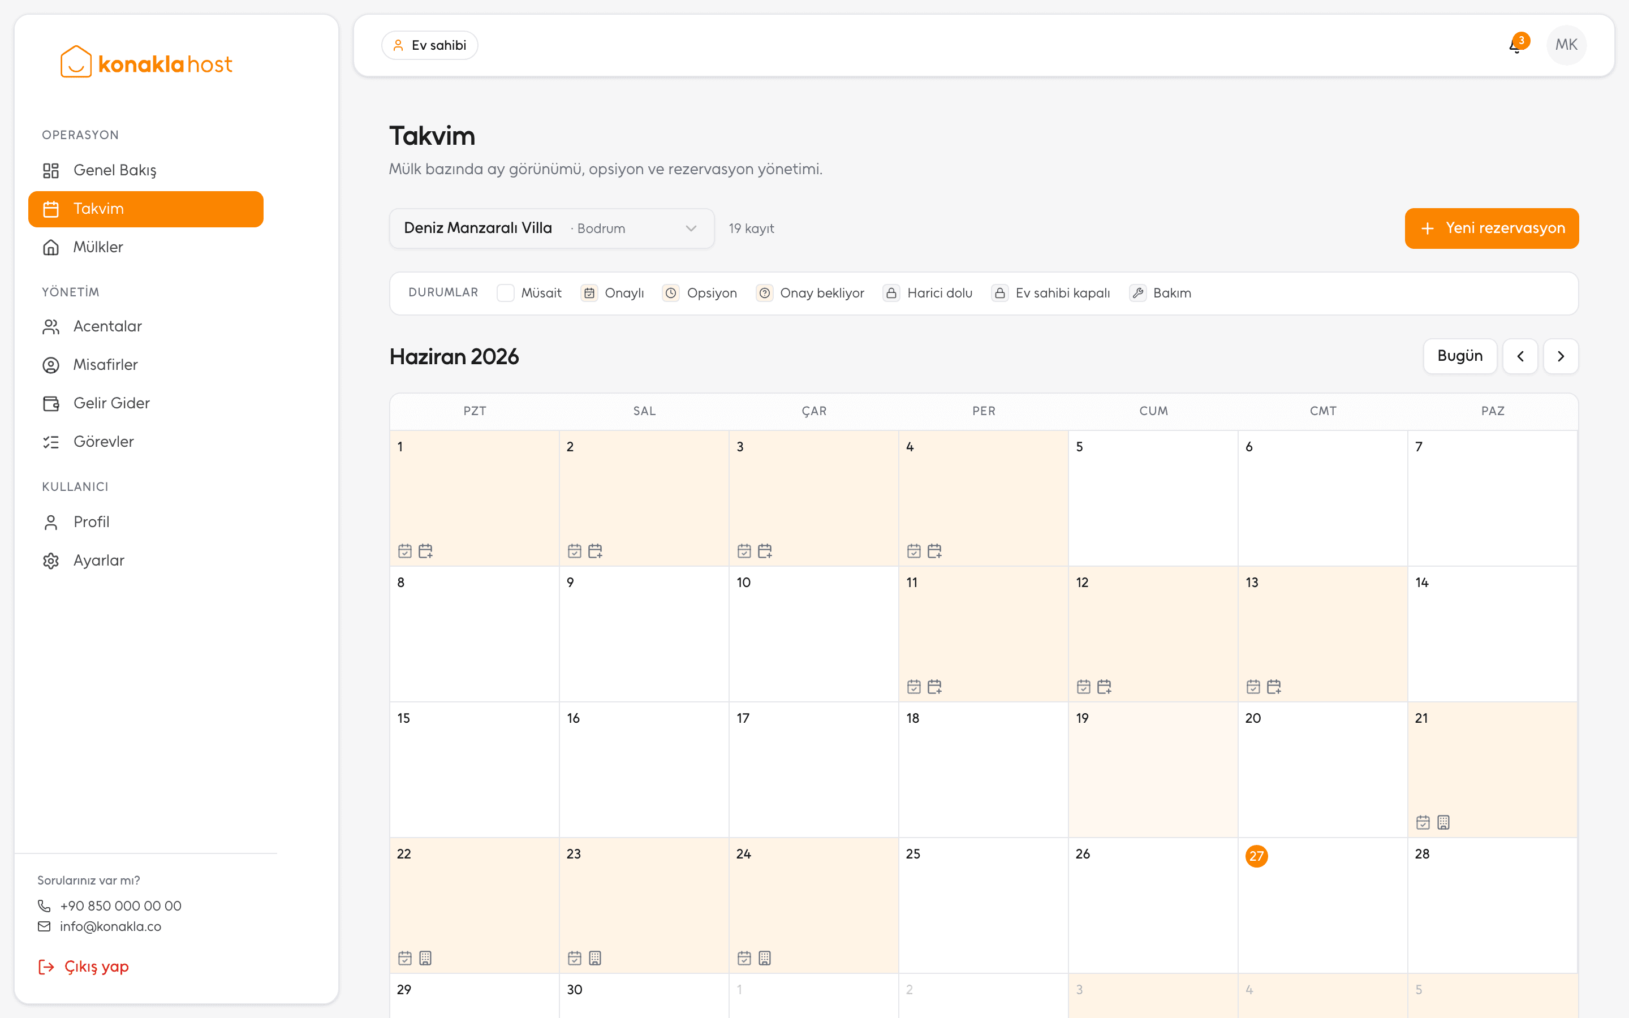The height and width of the screenshot is (1018, 1629).
Task: Select the June 5 calendar cell
Action: pyautogui.click(x=1152, y=498)
